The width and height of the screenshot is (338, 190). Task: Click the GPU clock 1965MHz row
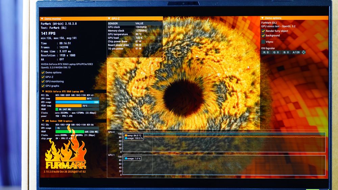pyautogui.click(x=135, y=27)
